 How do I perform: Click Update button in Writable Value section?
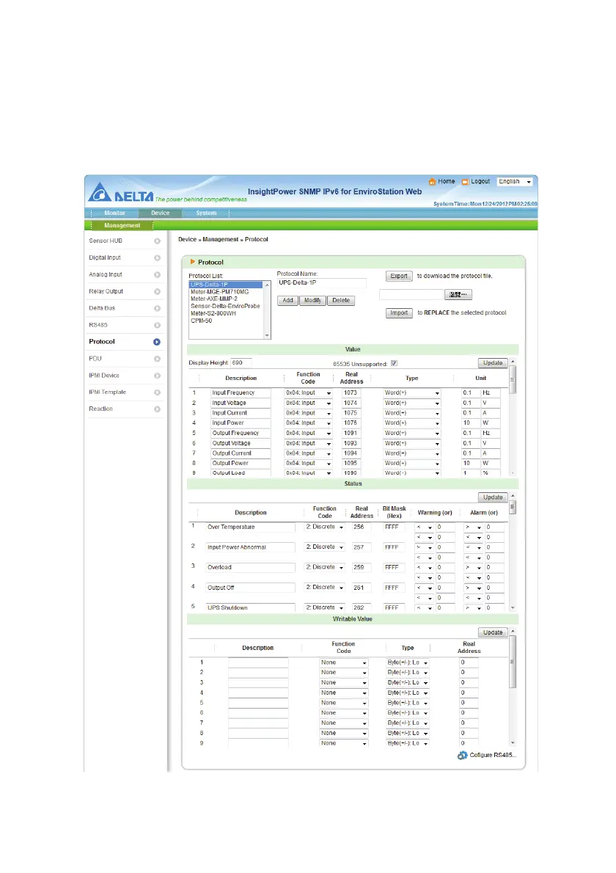pyautogui.click(x=493, y=633)
